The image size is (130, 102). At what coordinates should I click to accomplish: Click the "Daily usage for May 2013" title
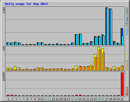26,4
